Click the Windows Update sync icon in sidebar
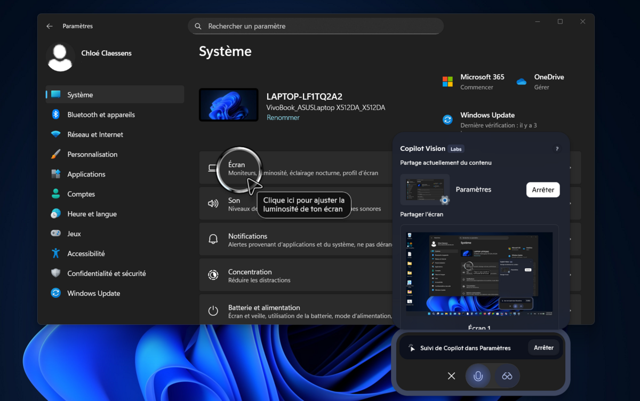 tap(55, 293)
